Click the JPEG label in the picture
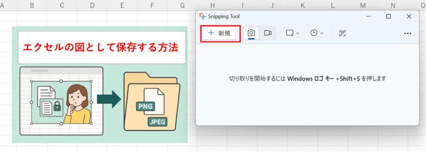 coord(158,122)
